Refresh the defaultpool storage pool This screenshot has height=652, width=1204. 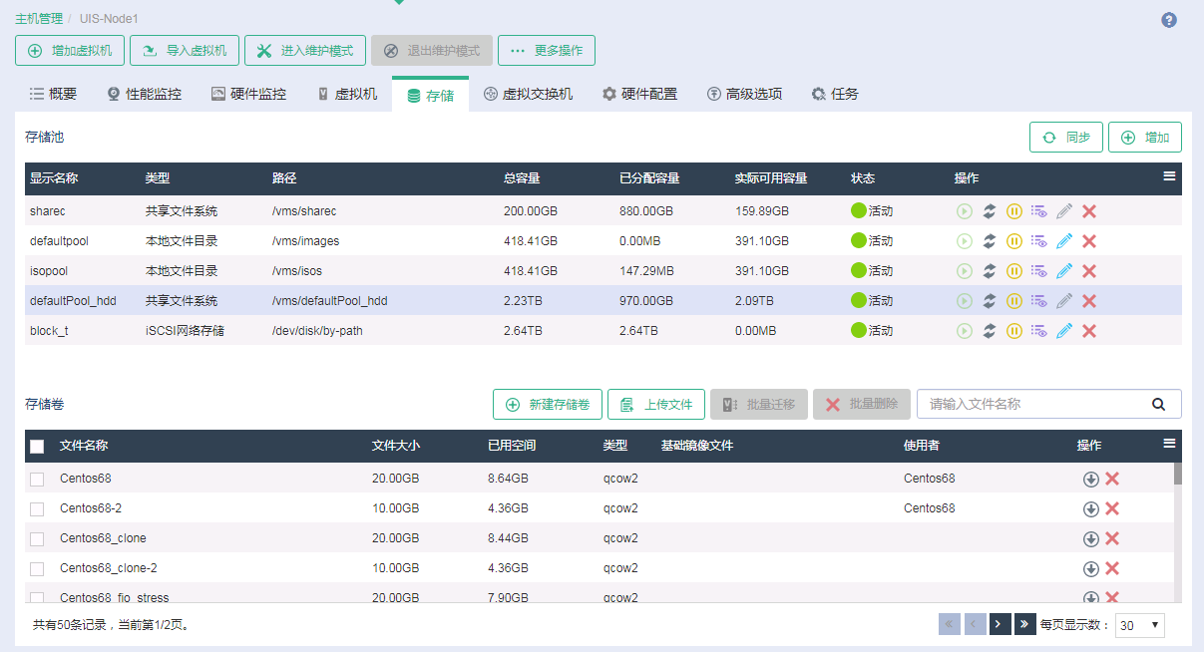pyautogui.click(x=989, y=241)
